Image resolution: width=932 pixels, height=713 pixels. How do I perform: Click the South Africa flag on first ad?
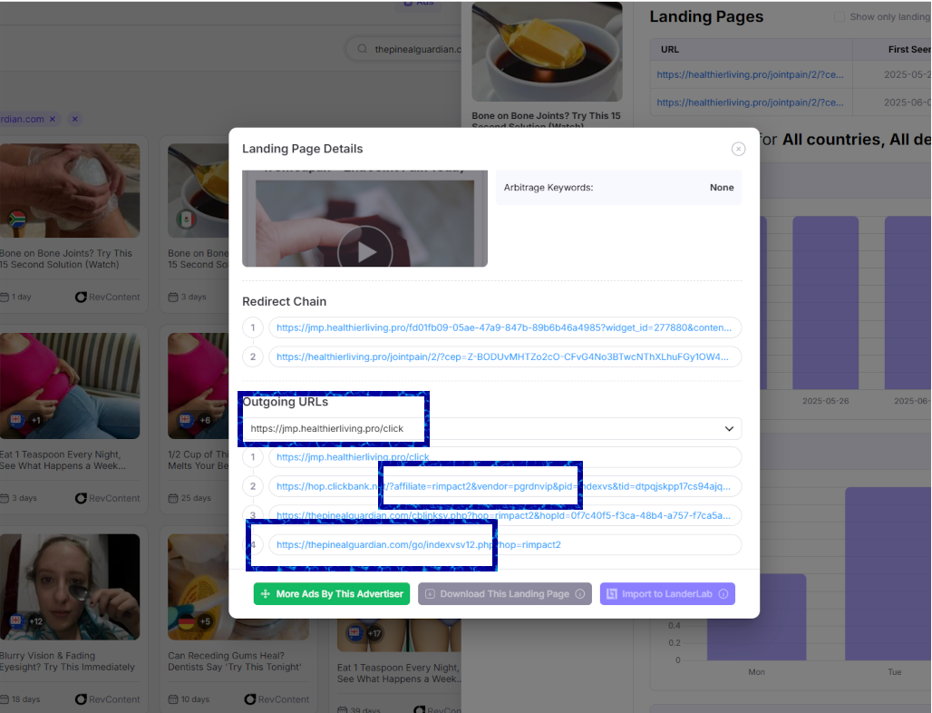[17, 220]
